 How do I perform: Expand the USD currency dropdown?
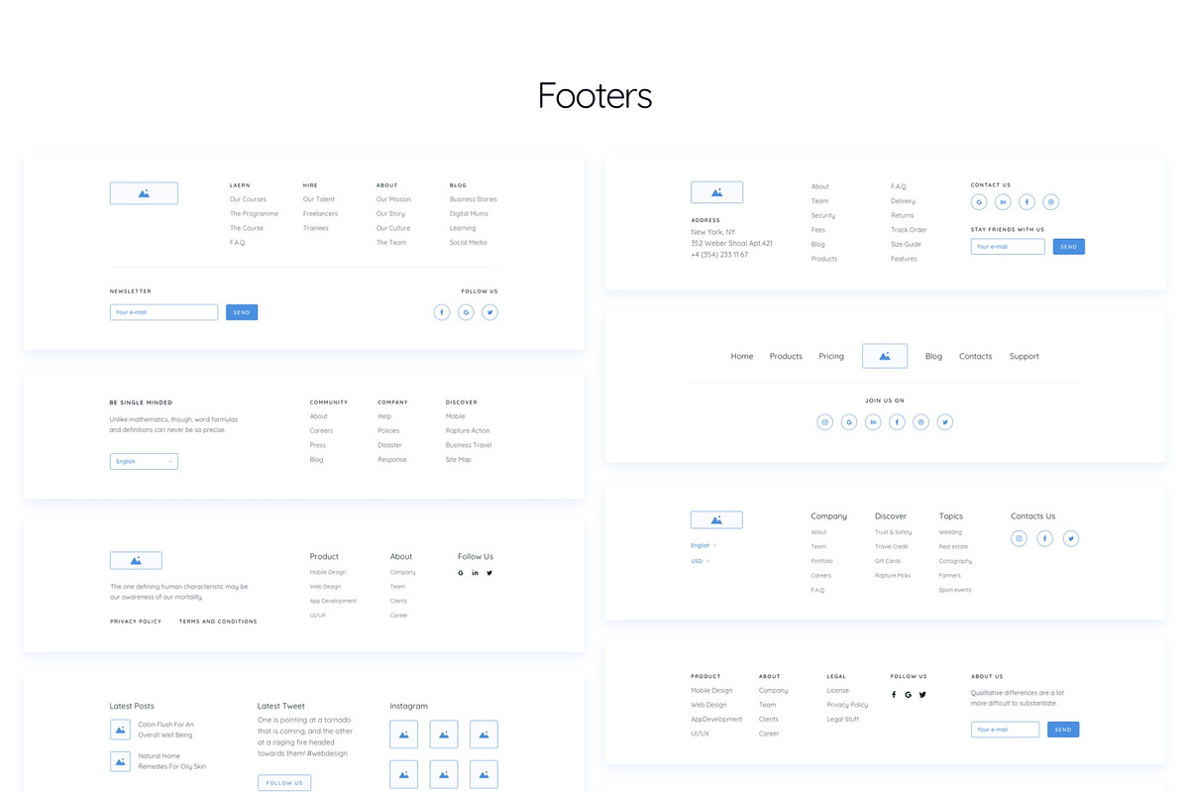click(701, 560)
